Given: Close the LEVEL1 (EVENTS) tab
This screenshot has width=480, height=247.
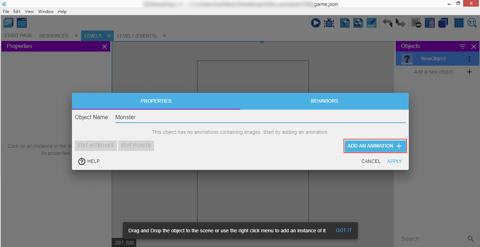Looking at the screenshot, I should click(165, 36).
